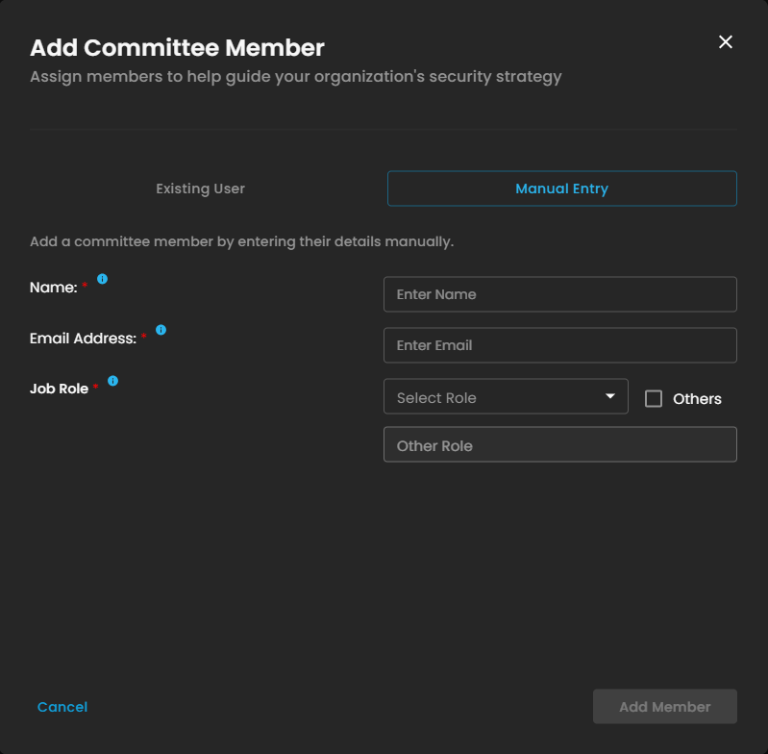Select the Manual Entry tab
The width and height of the screenshot is (768, 754).
pos(561,188)
